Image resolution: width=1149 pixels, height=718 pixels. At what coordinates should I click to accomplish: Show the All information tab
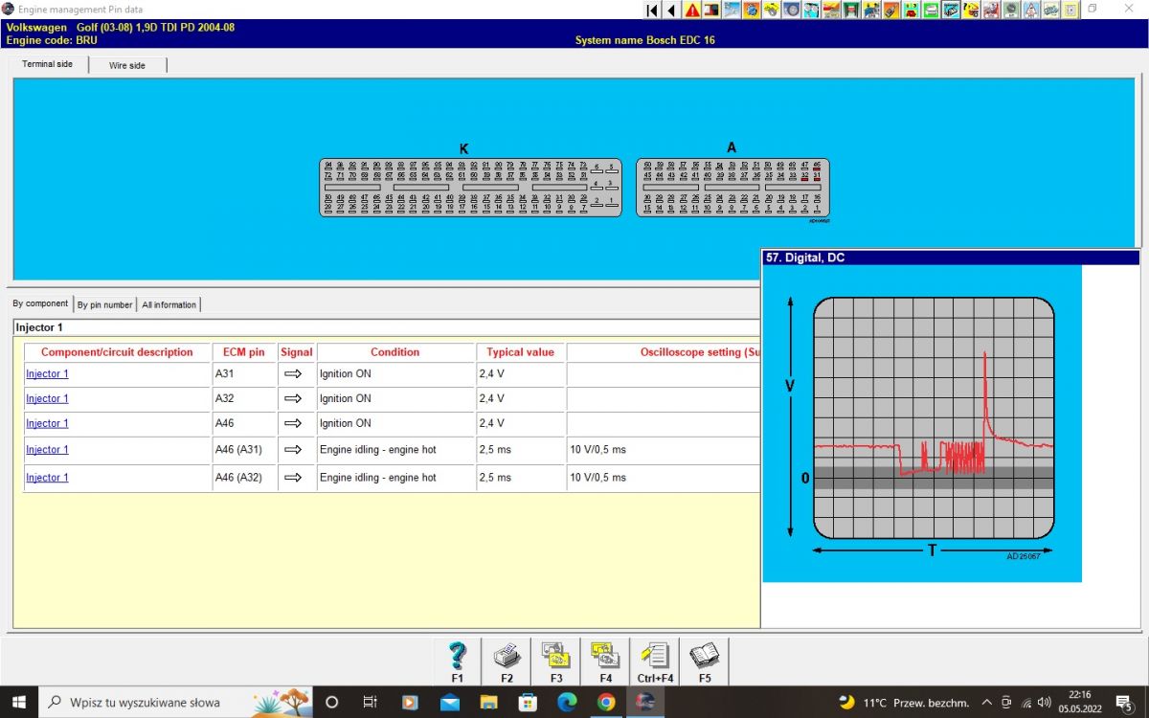point(169,304)
